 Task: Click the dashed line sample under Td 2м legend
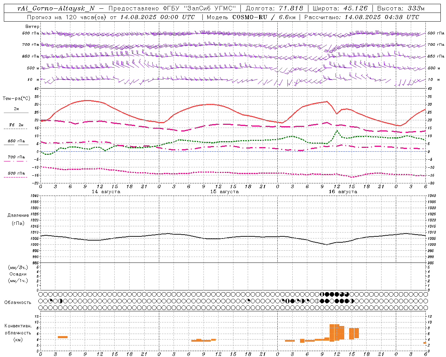click(15, 129)
